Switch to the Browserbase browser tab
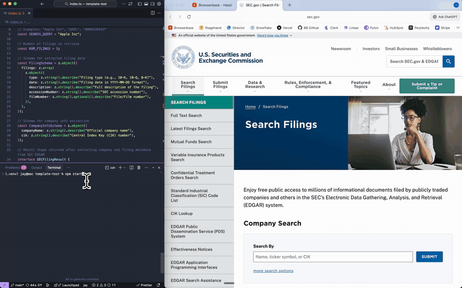462x288 pixels. point(212,5)
